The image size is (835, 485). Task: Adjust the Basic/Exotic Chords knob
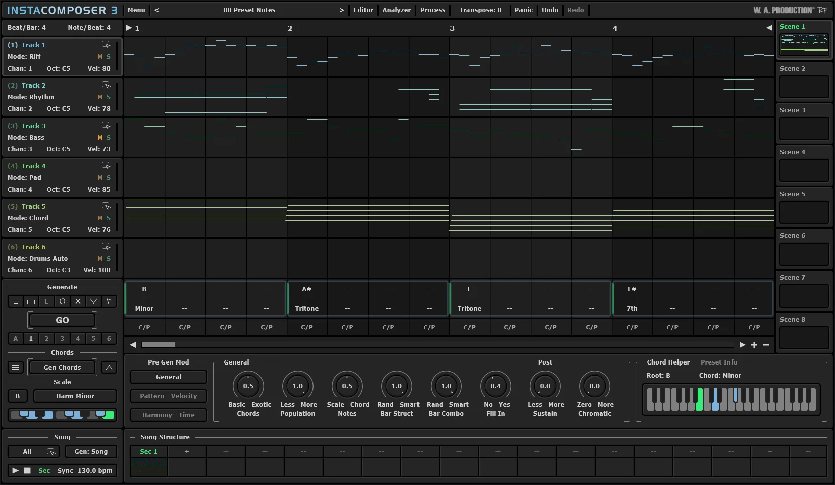click(248, 386)
